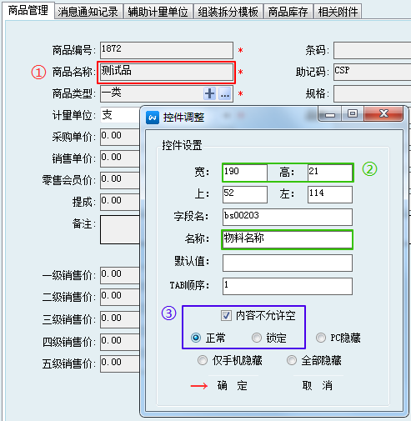The height and width of the screenshot is (421, 411).
Task: Switch to the 消息通知记录 tab
Action: (88, 12)
